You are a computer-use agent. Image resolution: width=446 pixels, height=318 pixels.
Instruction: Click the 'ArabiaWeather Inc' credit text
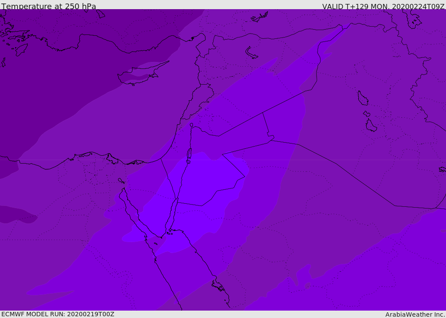(x=415, y=315)
